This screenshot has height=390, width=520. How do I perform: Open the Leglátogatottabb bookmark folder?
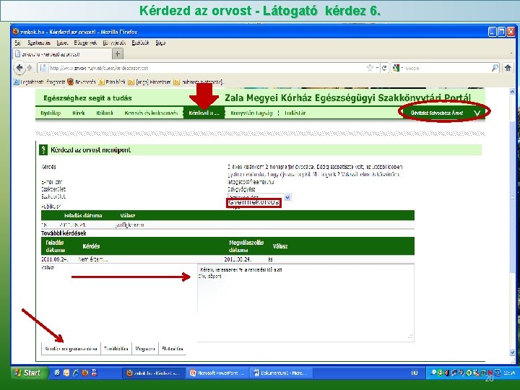39,82
